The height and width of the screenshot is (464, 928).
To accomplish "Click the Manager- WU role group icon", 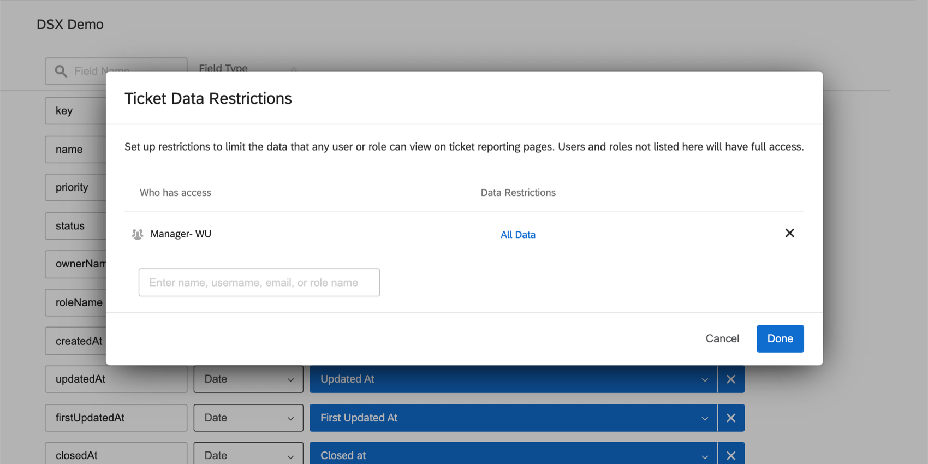I will click(137, 234).
